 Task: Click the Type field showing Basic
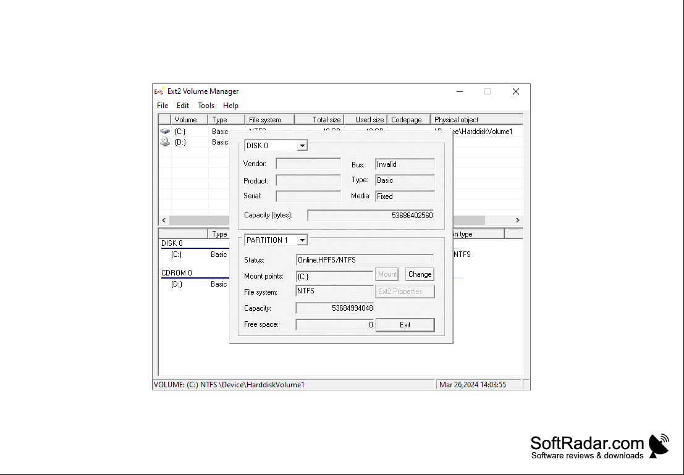[x=405, y=180]
